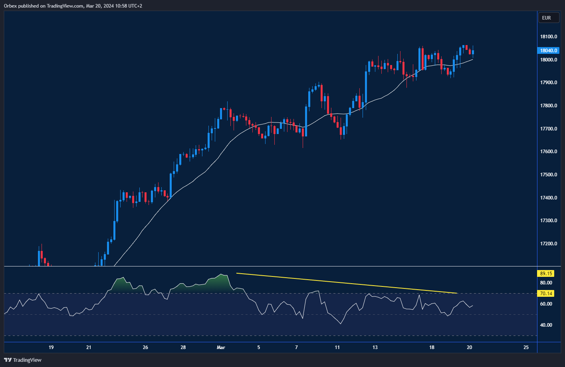
Task: Click the 70.14 RSI level label
Action: click(x=545, y=293)
